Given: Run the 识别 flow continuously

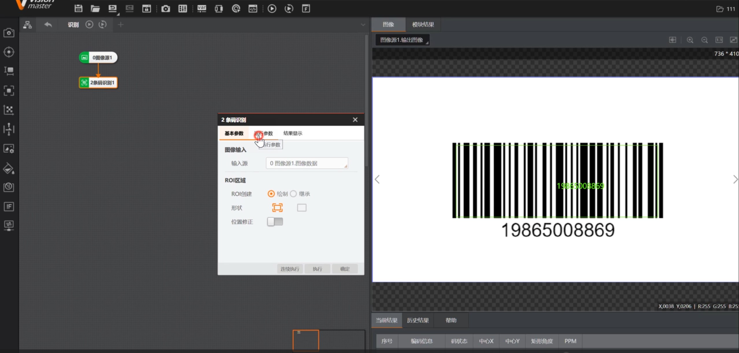Looking at the screenshot, I should click(103, 25).
